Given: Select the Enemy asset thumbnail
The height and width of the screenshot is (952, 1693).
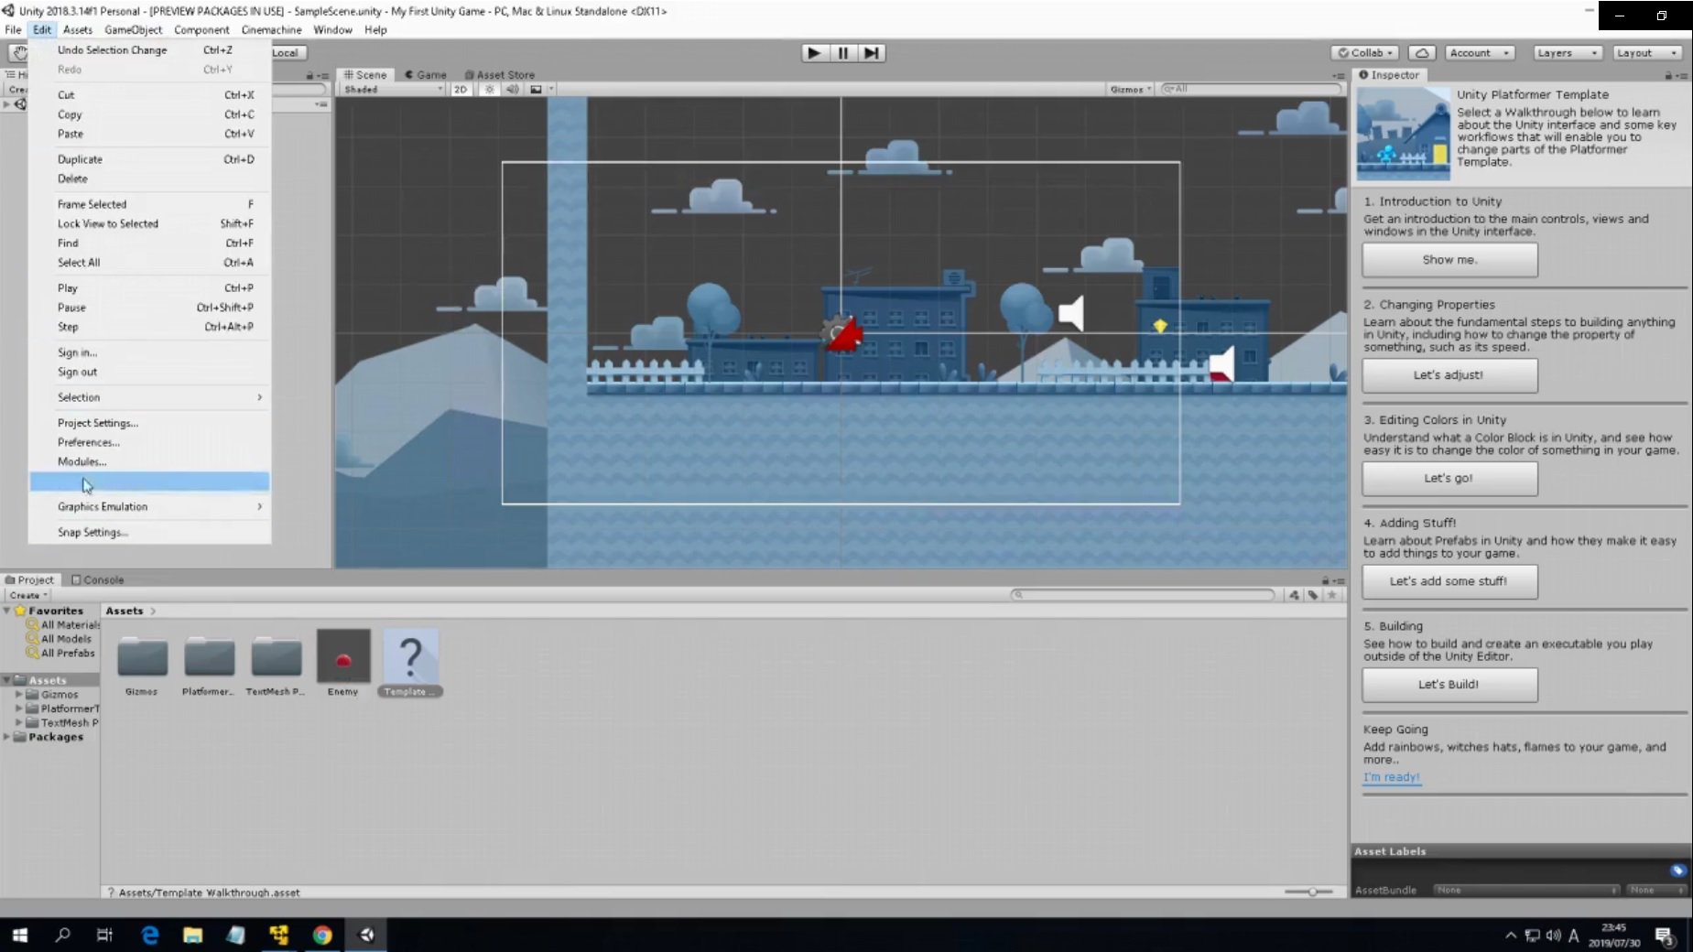Looking at the screenshot, I should (343, 655).
